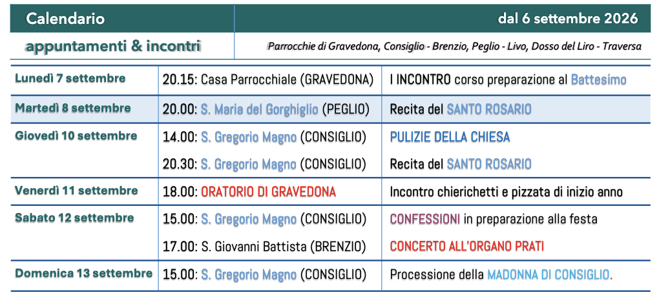Click S. Gregorio Magno at 20.30
Viewport: 659px width, 297px height.
(x=248, y=164)
